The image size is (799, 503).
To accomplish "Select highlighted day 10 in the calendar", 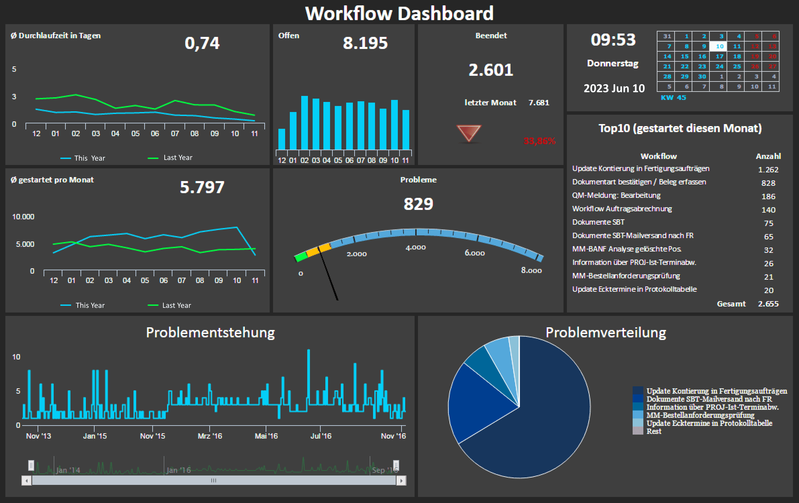I will [x=720, y=46].
